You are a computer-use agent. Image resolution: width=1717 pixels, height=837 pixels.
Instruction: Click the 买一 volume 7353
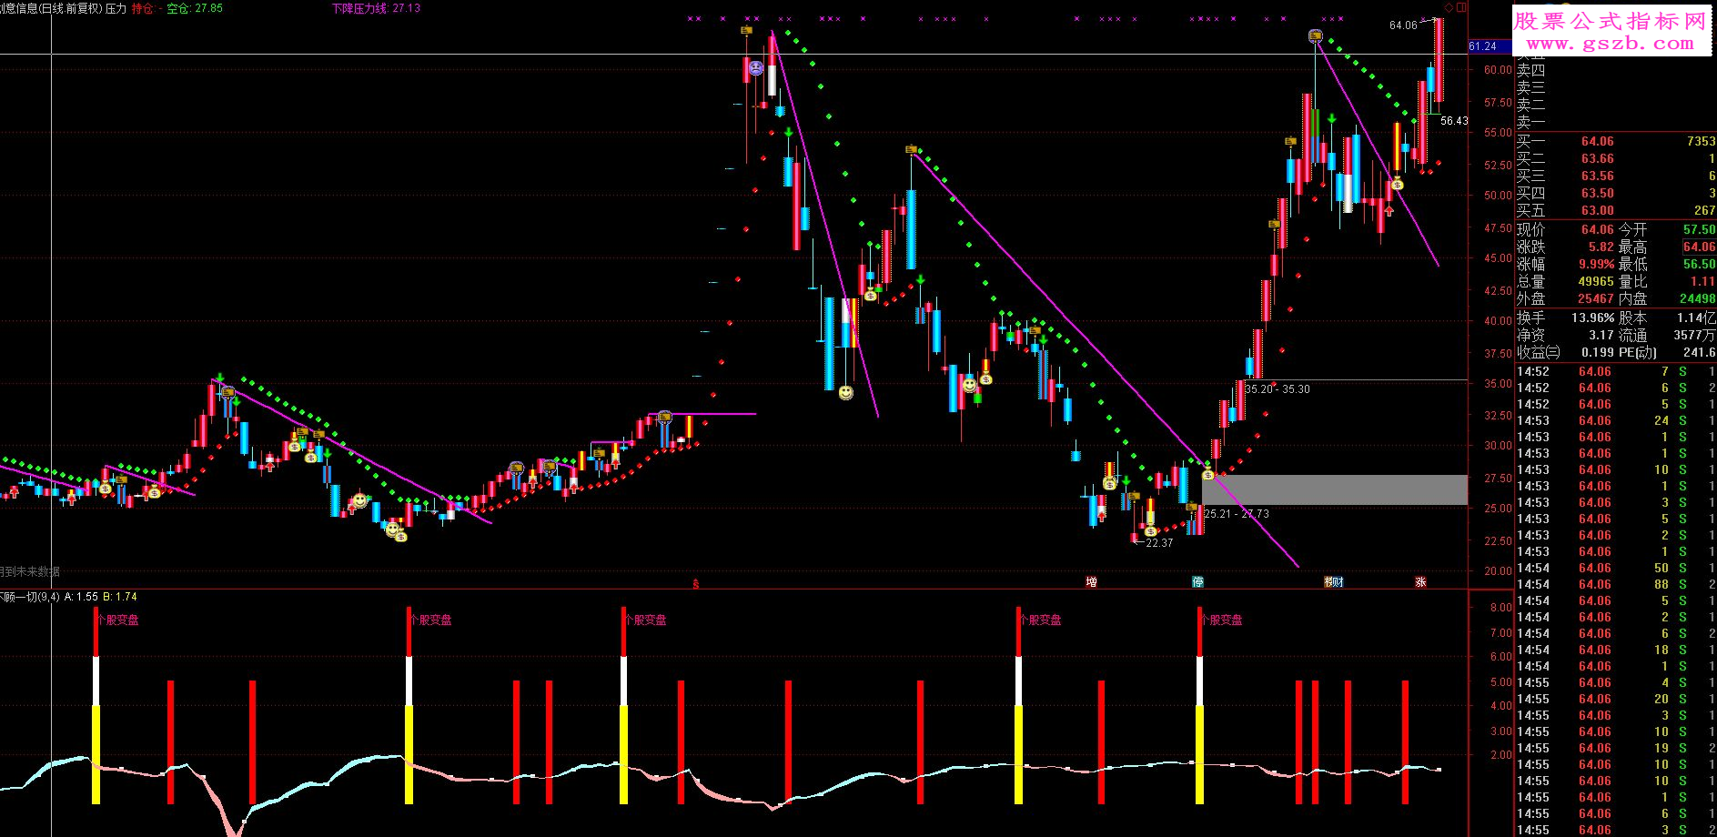1700,141
